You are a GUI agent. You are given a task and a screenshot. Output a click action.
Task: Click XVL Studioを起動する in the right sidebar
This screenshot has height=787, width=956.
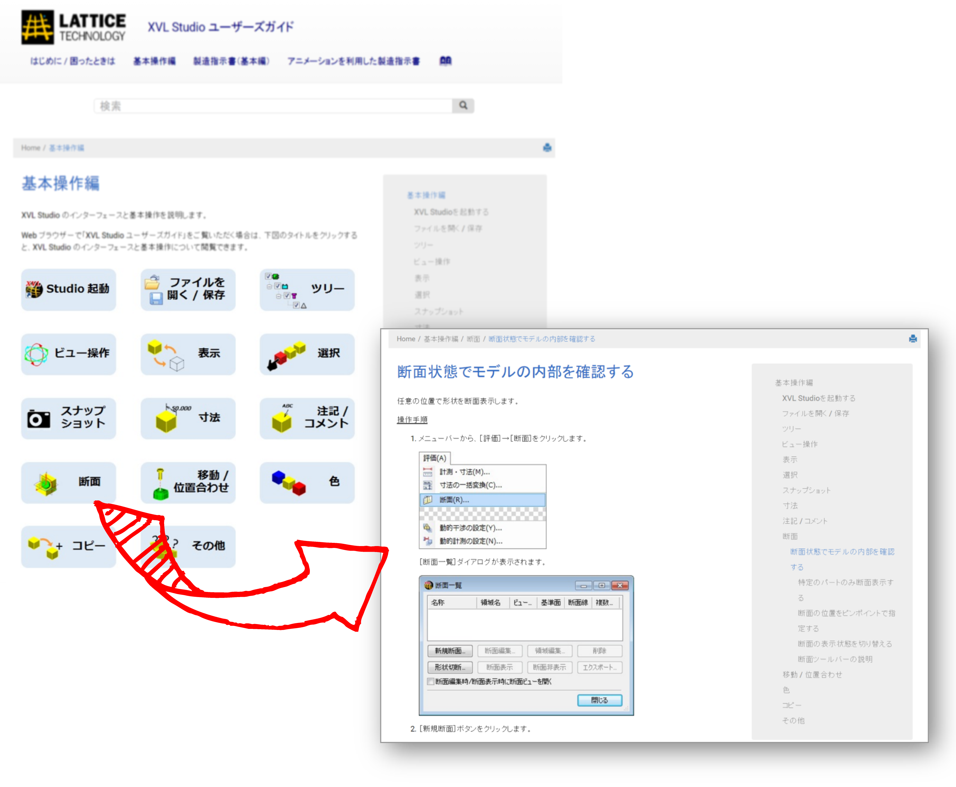819,398
